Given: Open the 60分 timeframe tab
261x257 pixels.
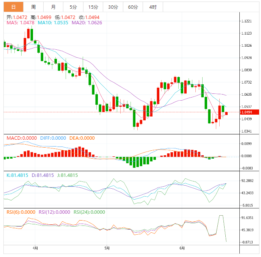Looking at the screenshot, I should tap(133, 7).
